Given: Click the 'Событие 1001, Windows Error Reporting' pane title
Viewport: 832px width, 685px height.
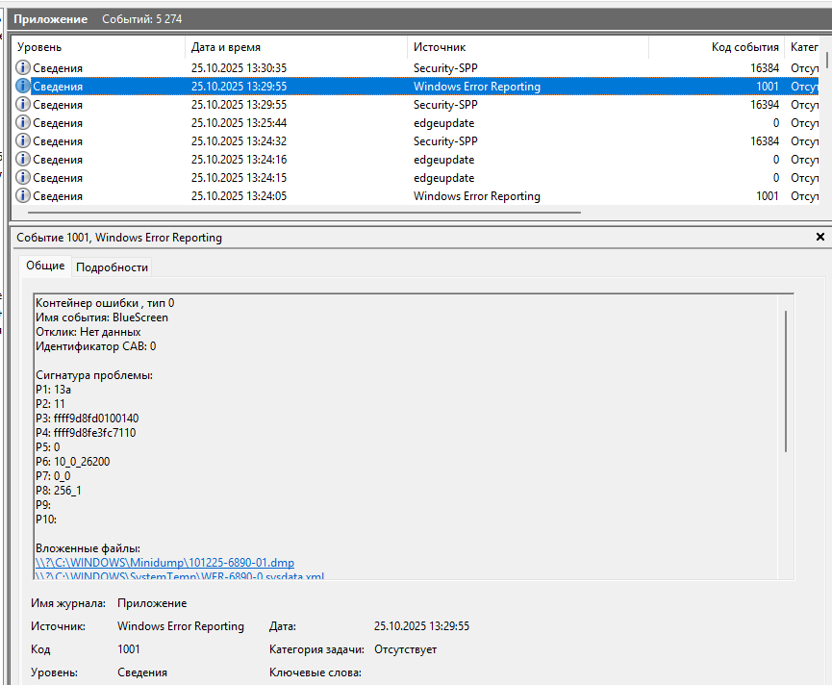Looking at the screenshot, I should click(x=119, y=238).
